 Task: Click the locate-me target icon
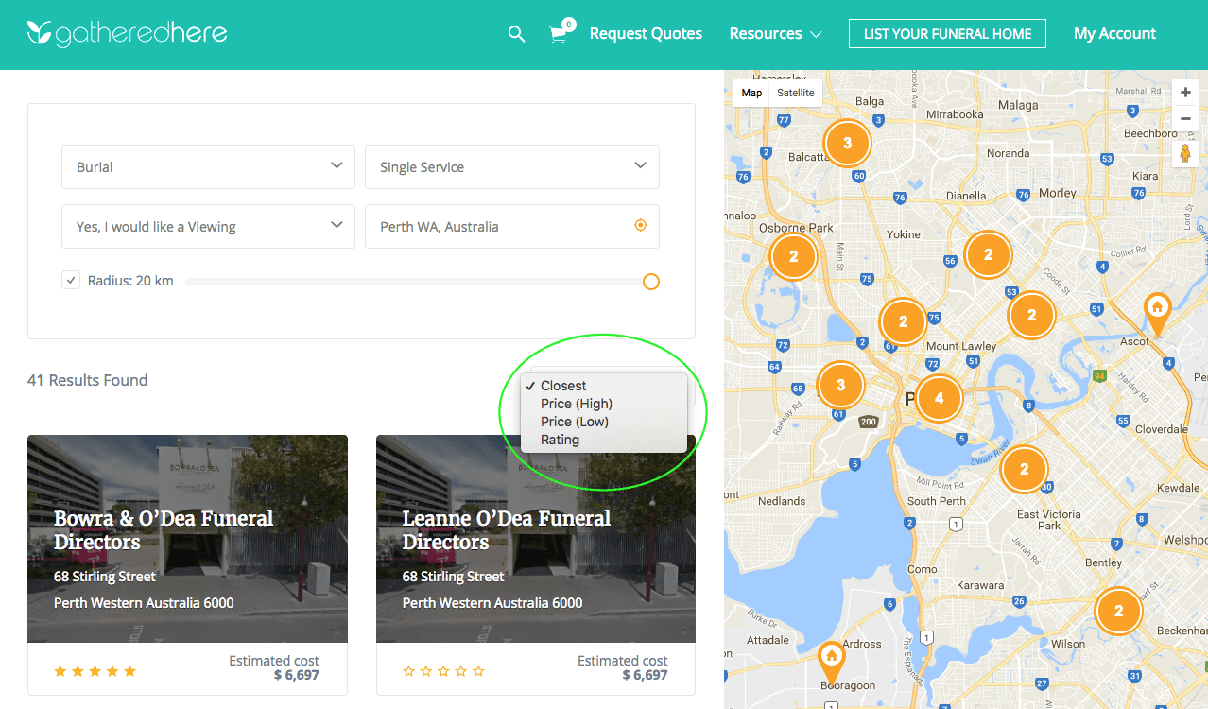pyautogui.click(x=640, y=225)
